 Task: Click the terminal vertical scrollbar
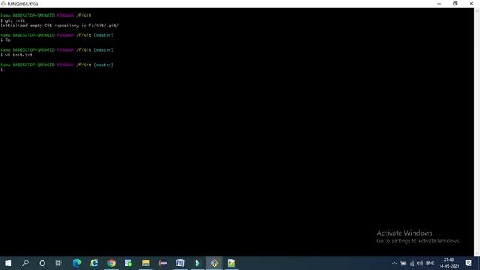477,132
